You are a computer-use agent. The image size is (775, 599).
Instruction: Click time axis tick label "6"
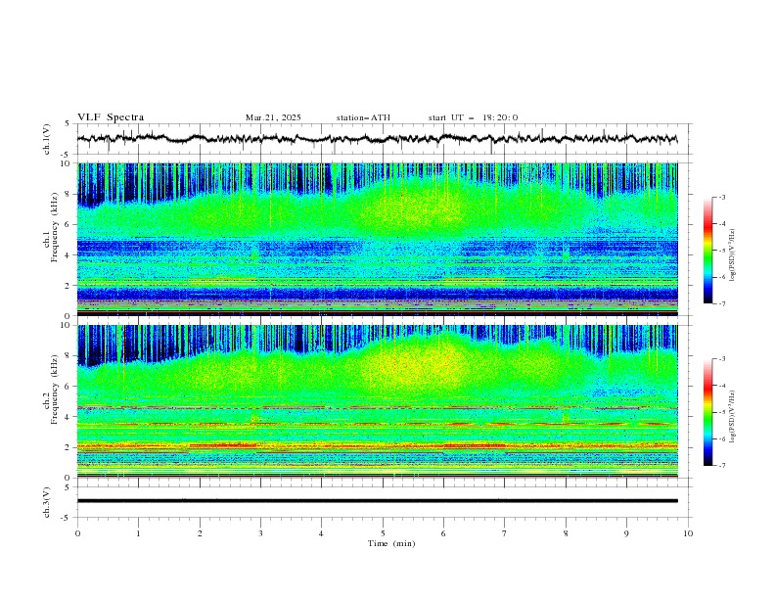[x=443, y=533]
